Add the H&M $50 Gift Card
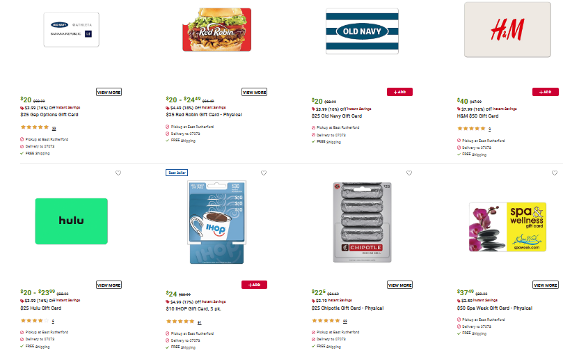Viewport: 563px width, 355px height. click(x=546, y=92)
